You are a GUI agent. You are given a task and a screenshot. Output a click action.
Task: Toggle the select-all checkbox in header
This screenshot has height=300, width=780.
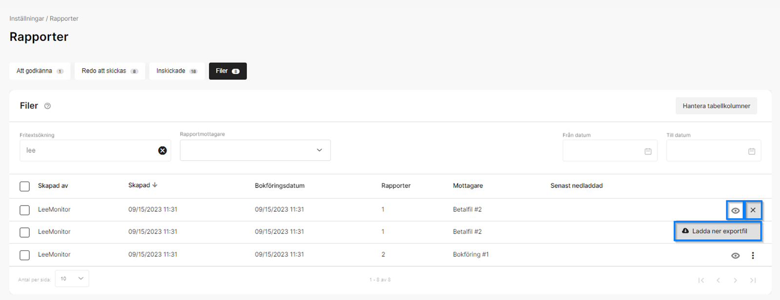click(24, 186)
